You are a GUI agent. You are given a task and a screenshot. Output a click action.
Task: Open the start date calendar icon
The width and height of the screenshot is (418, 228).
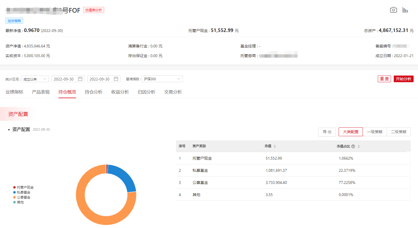80,79
